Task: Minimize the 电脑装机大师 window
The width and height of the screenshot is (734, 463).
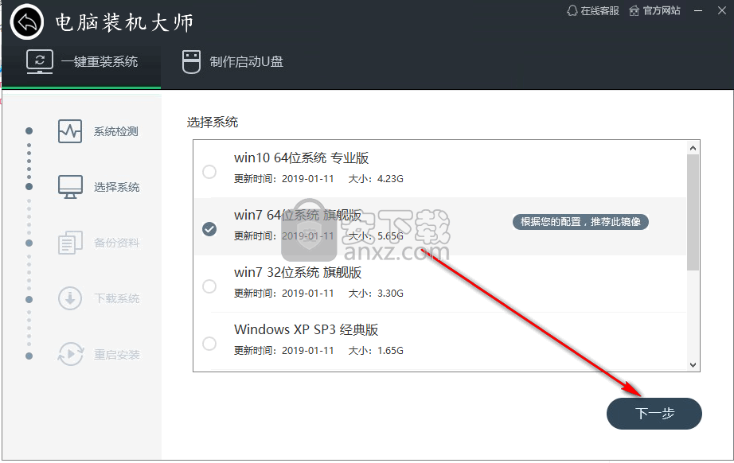Action: point(698,10)
